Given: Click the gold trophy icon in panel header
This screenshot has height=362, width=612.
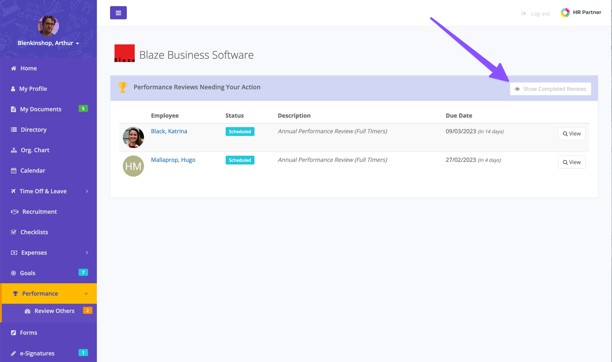Looking at the screenshot, I should coord(122,87).
